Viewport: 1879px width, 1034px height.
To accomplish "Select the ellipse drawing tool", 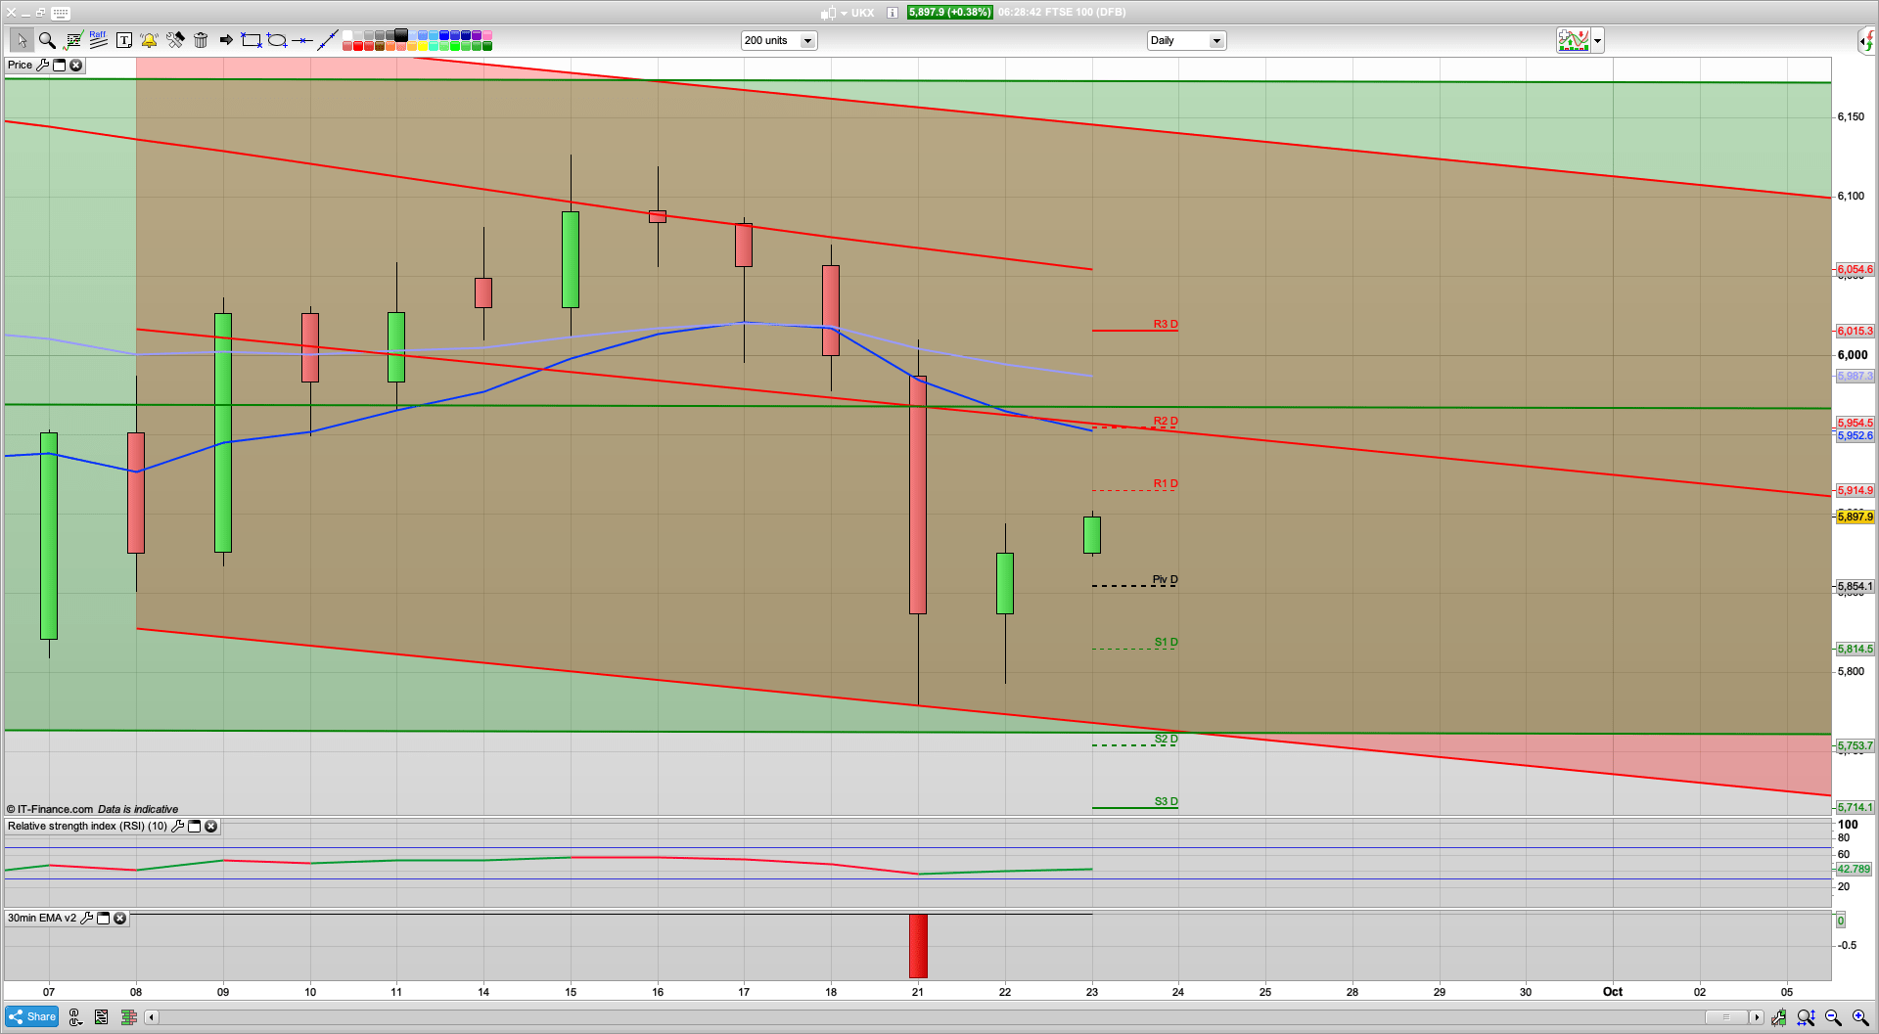I will [x=277, y=40].
